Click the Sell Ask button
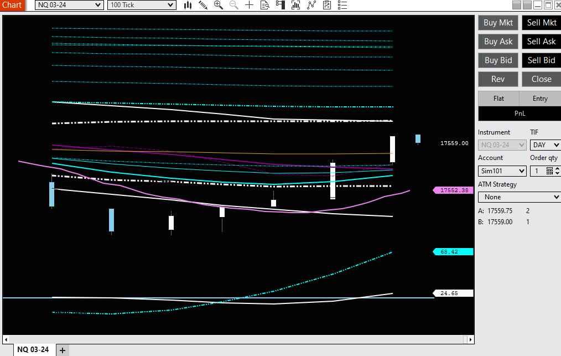This screenshot has width=561, height=356. 542,42
